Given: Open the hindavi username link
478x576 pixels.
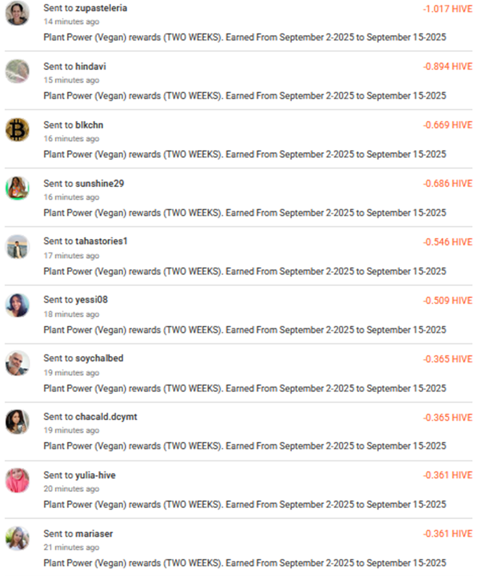Looking at the screenshot, I should [x=91, y=67].
